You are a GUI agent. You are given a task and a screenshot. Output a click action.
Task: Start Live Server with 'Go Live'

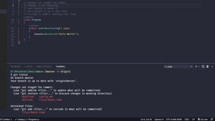click(203, 119)
